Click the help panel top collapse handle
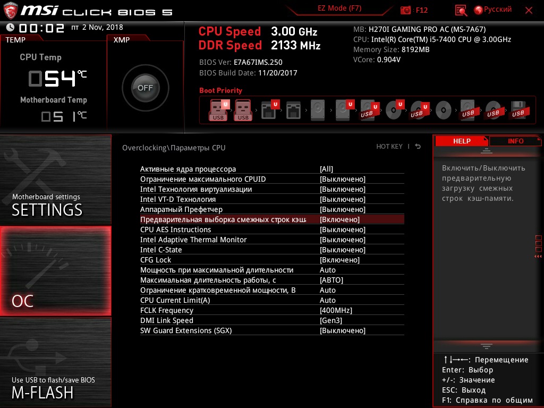544x408 pixels. 487,150
